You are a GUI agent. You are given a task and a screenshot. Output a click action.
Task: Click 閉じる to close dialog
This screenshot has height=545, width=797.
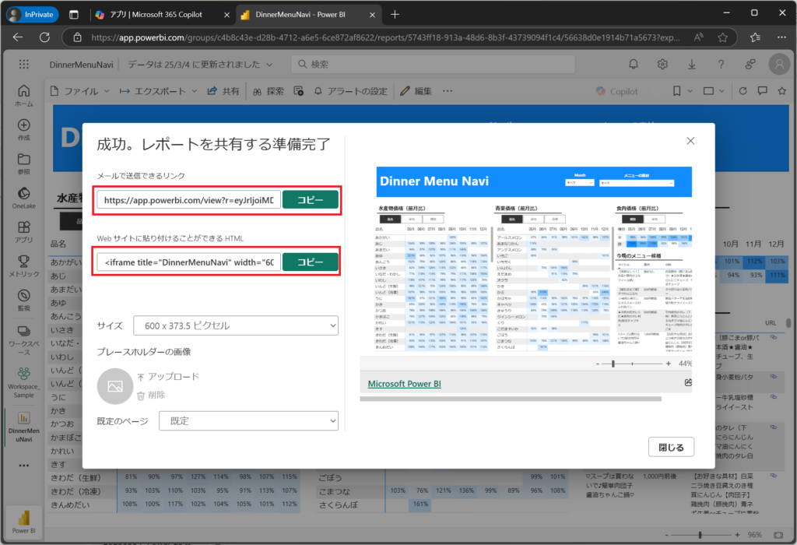(670, 447)
